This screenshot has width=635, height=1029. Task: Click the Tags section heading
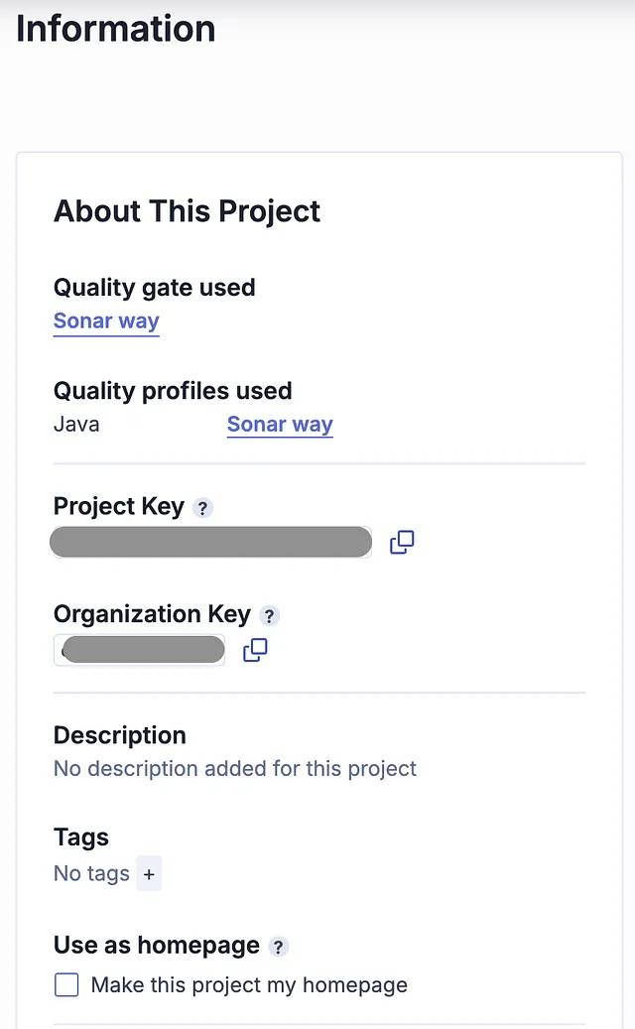(x=81, y=837)
